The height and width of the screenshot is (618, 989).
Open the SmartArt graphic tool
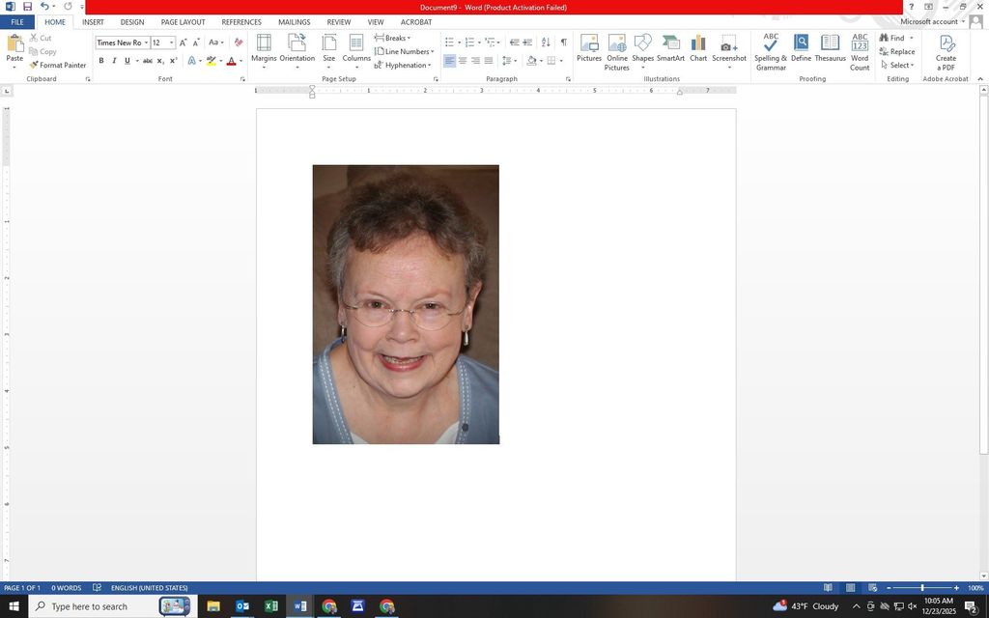click(x=670, y=48)
